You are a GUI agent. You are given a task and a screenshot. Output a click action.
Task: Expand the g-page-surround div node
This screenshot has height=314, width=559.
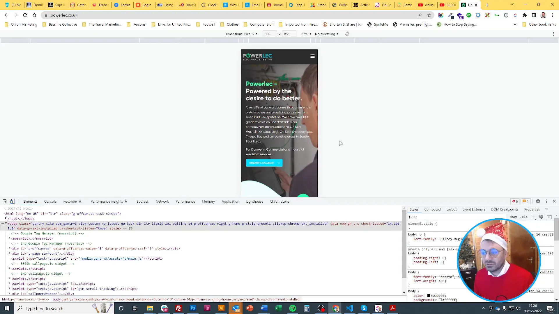pyautogui.click(x=9, y=253)
